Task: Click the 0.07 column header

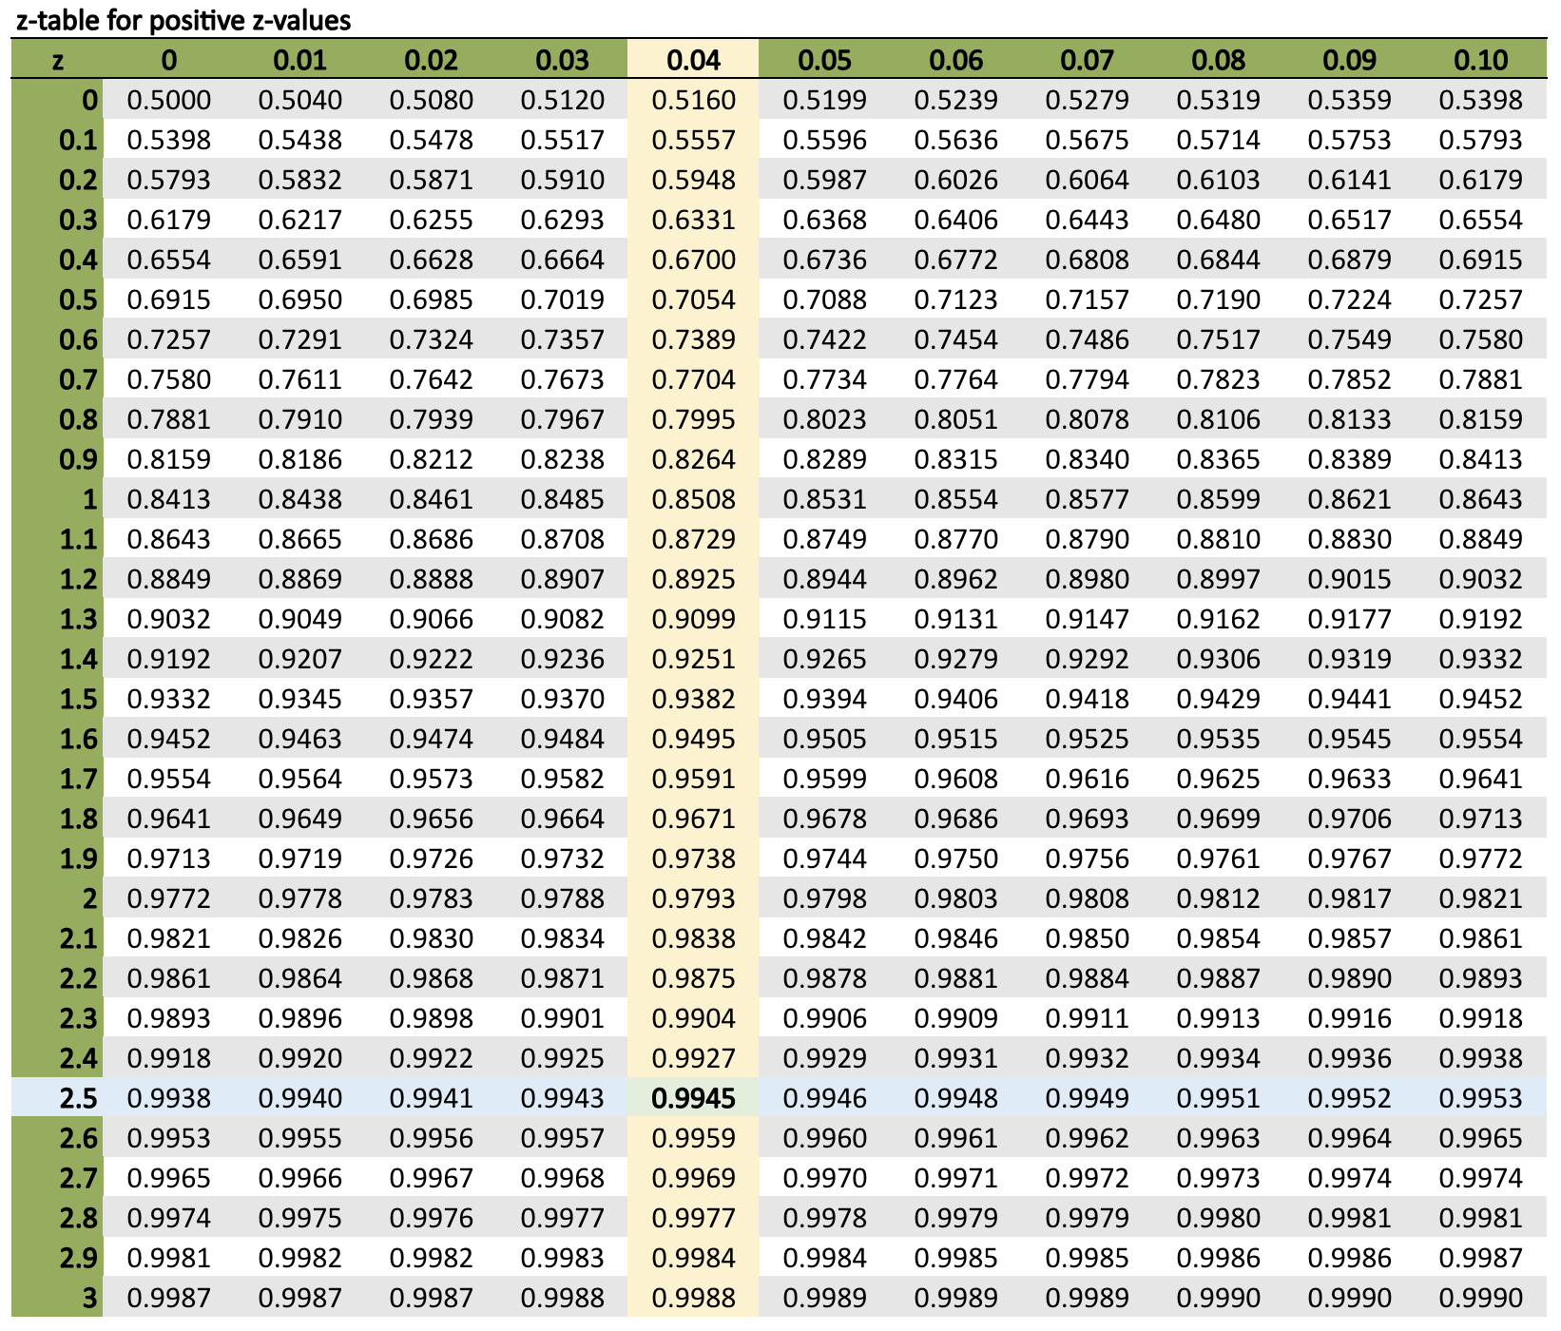Action: [1087, 60]
